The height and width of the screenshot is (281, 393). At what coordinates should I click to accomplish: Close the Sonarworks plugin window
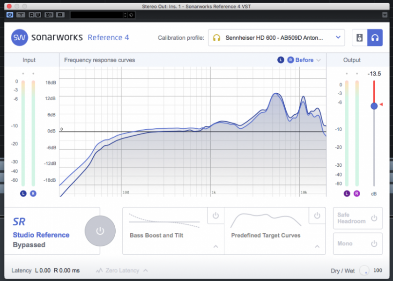click(9, 6)
